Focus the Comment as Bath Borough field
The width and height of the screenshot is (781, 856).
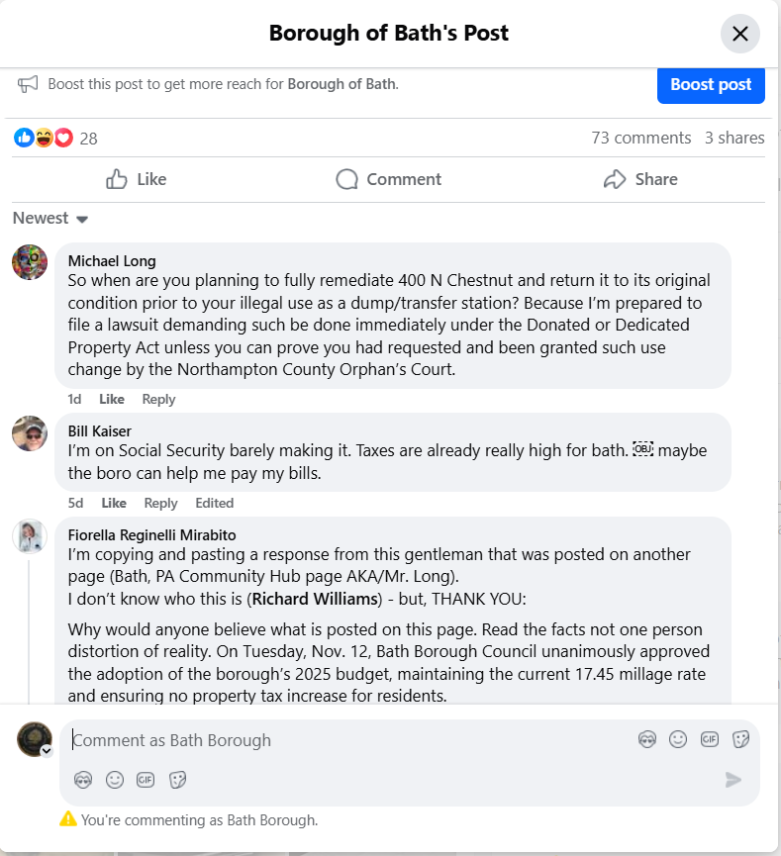coord(346,740)
